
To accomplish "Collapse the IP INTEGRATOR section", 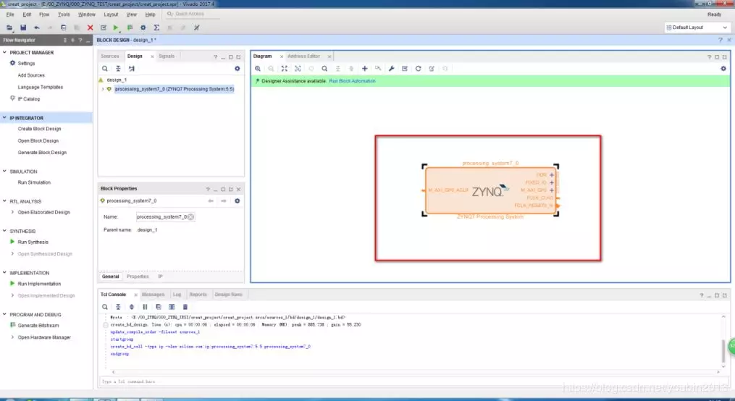I will pos(4,117).
